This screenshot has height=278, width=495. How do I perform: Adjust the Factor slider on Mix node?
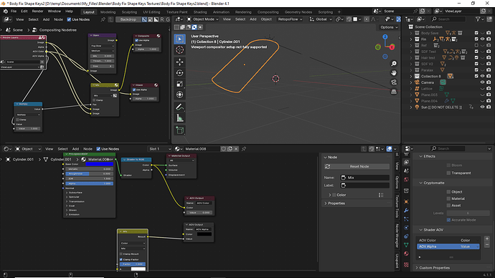click(x=133, y=264)
